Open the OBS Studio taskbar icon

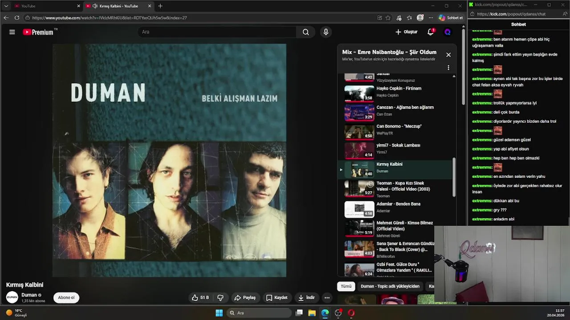338,313
